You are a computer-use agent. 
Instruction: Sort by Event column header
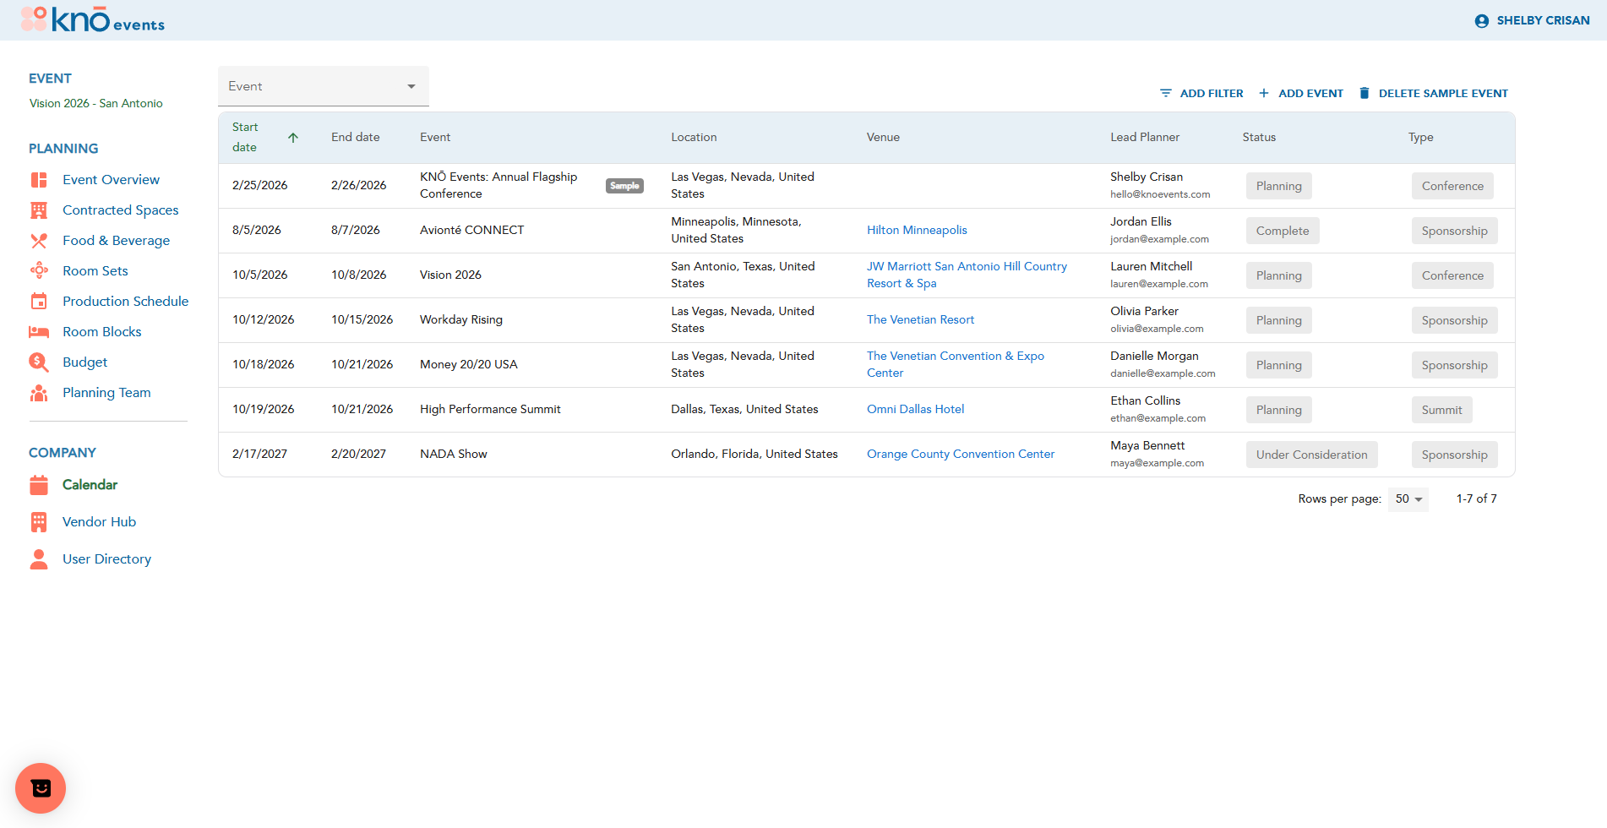[435, 138]
